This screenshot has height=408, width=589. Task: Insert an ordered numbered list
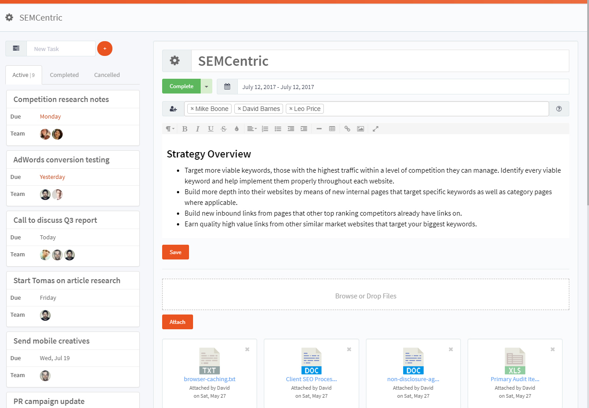[x=265, y=129]
